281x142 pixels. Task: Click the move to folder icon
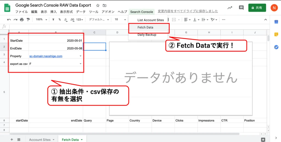tap(105, 6)
